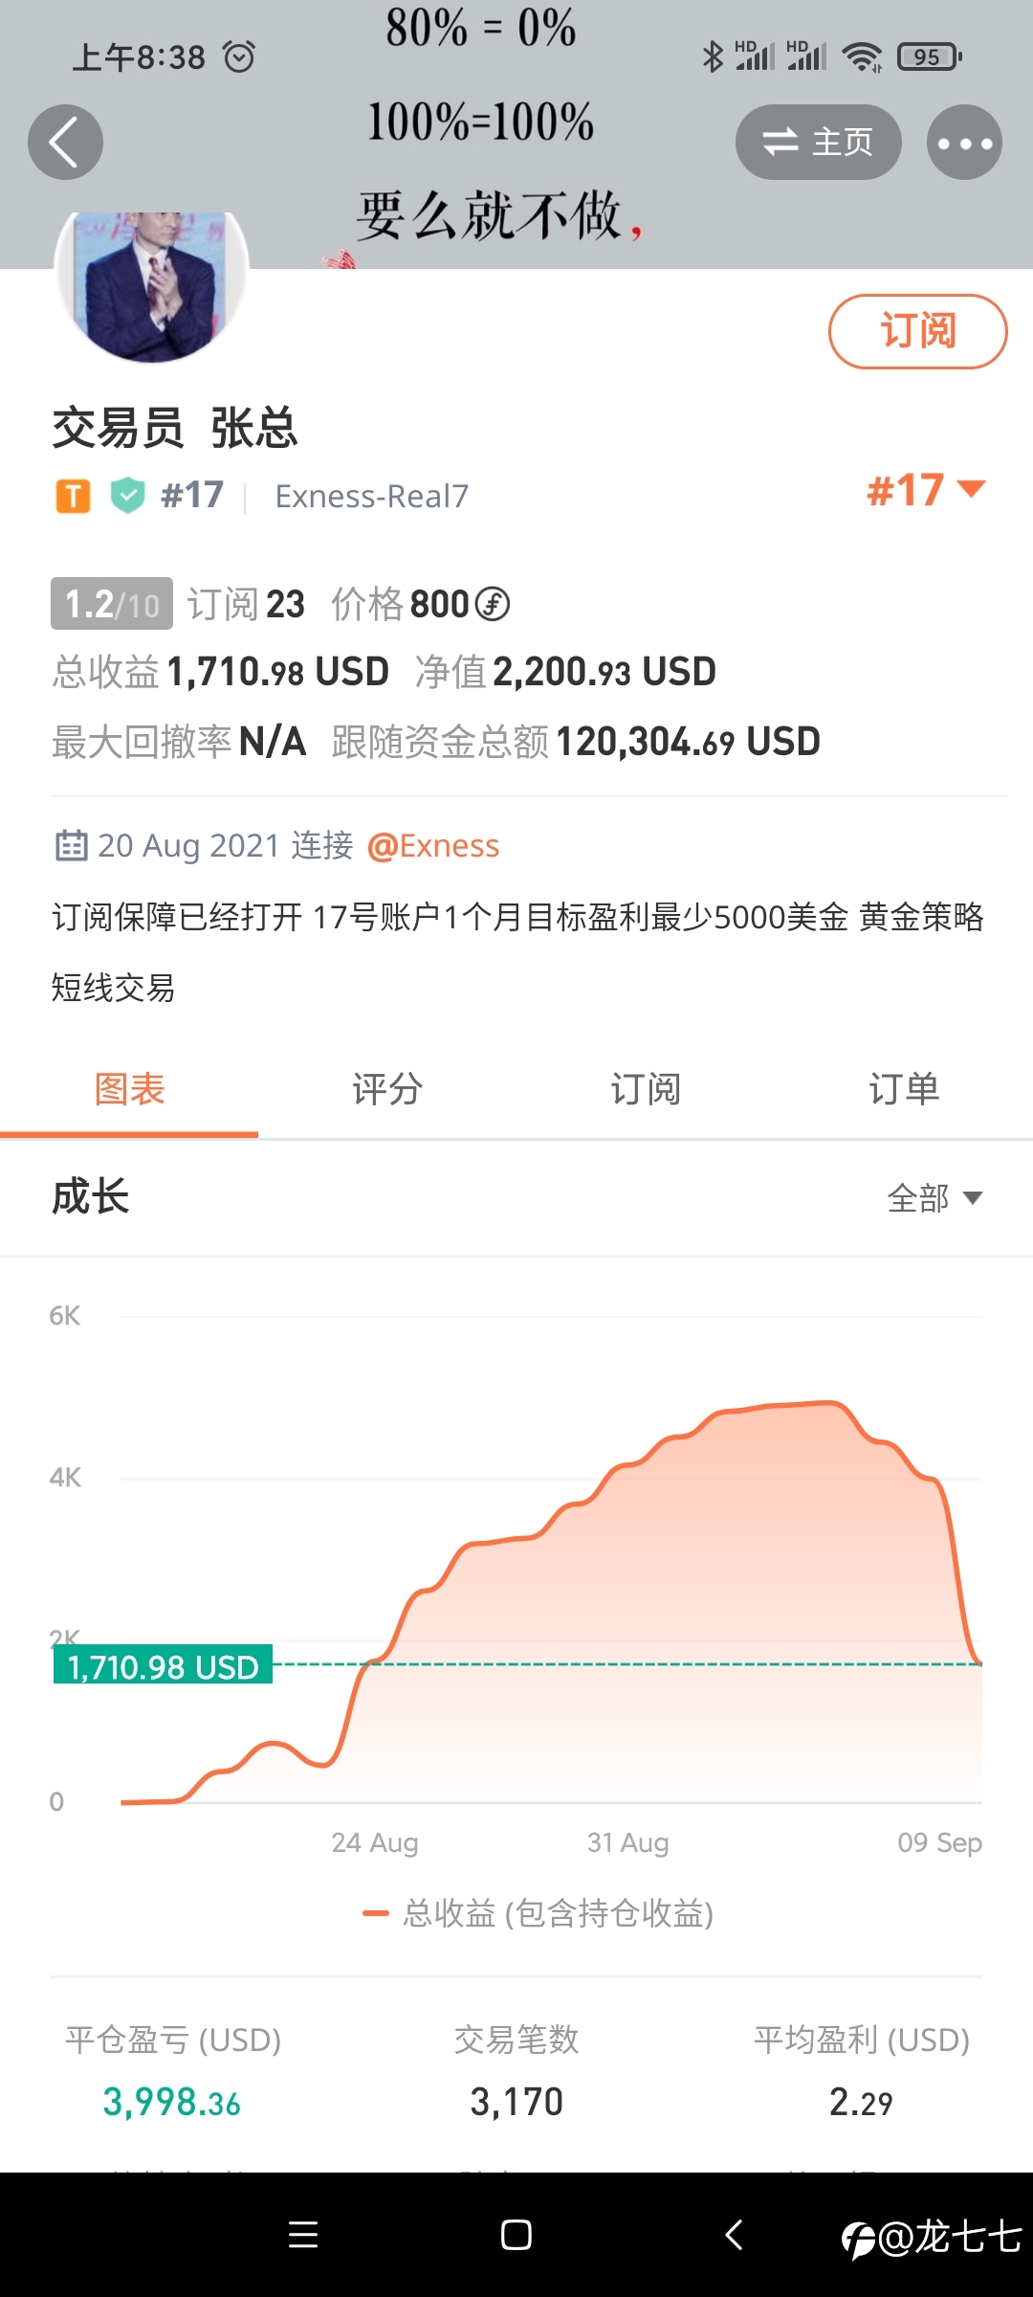The image size is (1033, 2297).
Task: Open the three-dots more options menu
Action: pos(964,143)
